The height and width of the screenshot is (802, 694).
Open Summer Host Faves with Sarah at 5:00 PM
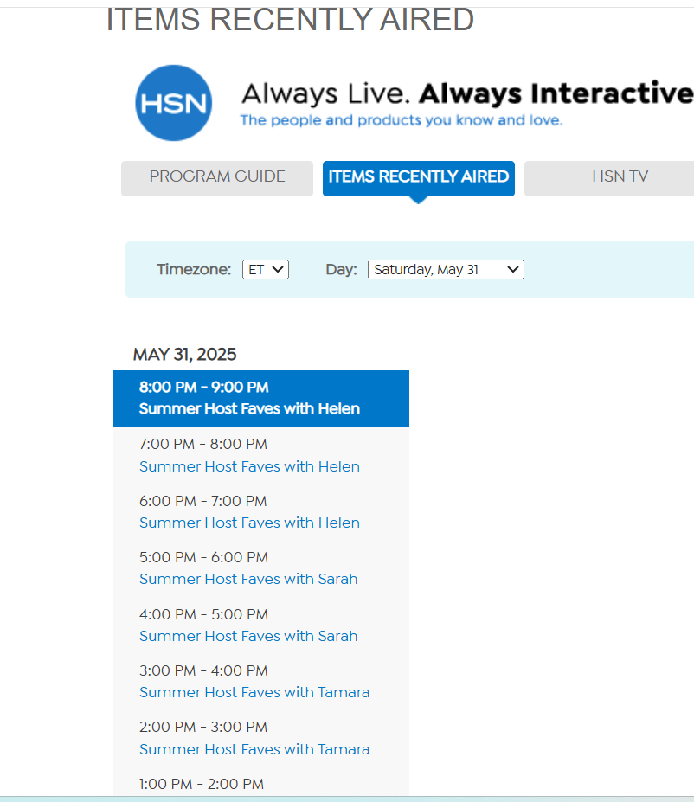248,579
